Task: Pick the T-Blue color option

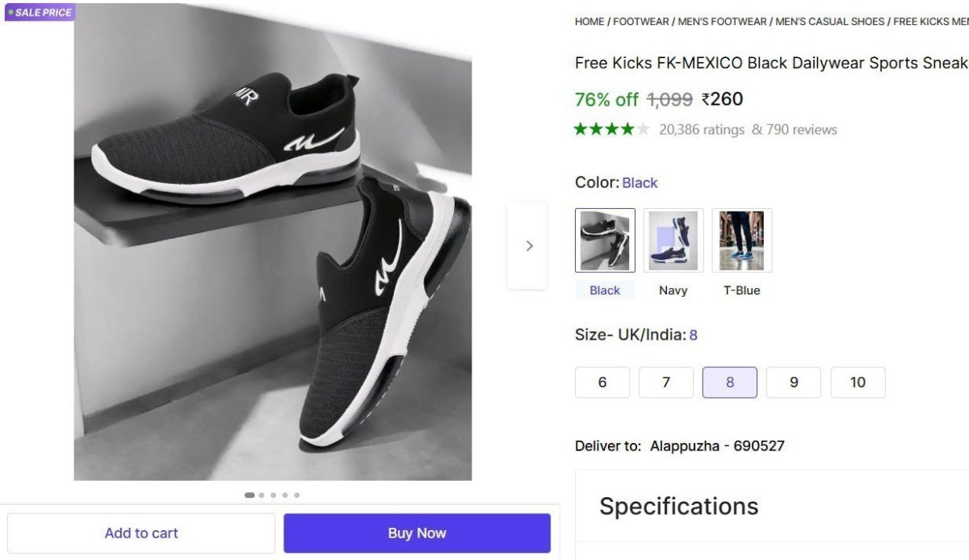Action: point(741,240)
